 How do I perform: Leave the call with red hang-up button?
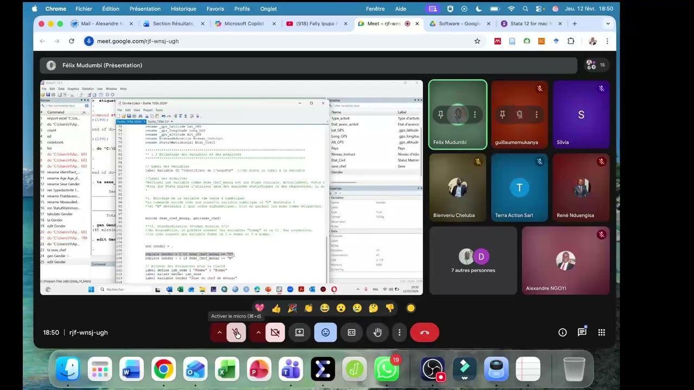tap(425, 333)
